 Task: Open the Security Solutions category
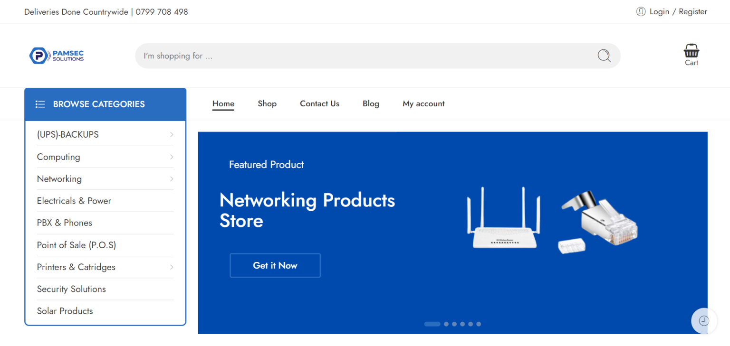71,289
